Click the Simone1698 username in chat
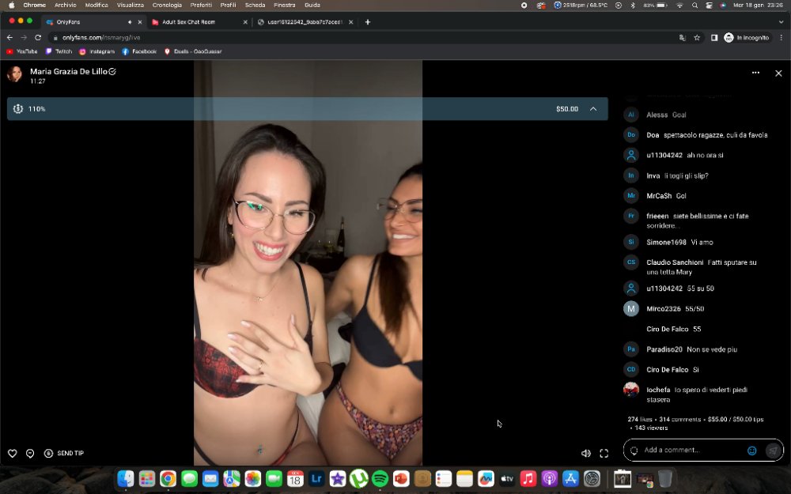791x494 pixels. pyautogui.click(x=666, y=242)
